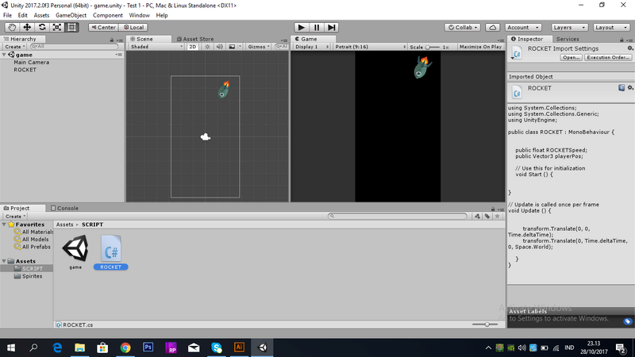Viewport: 635px width, 357px height.
Task: Open the GameObject menu
Action: (x=71, y=15)
